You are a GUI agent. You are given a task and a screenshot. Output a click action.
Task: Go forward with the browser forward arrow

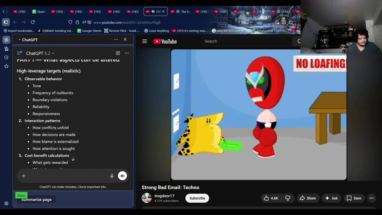click(24, 22)
